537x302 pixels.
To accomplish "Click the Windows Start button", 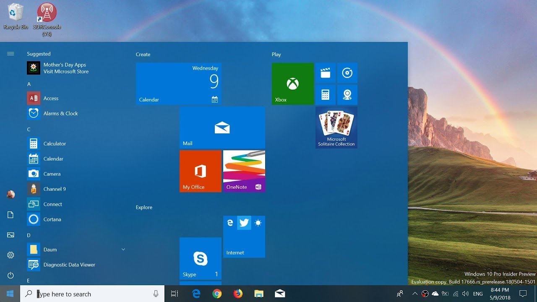I will [x=10, y=294].
